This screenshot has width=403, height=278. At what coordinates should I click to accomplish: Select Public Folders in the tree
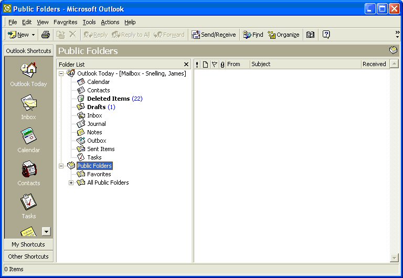click(94, 166)
